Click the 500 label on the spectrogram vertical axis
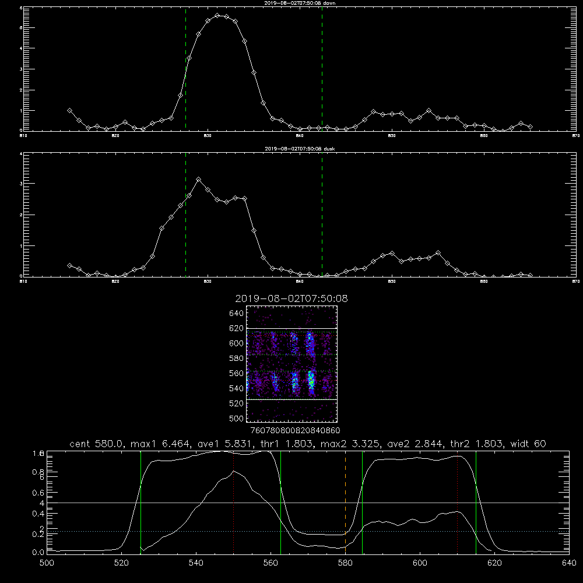 click(x=236, y=418)
